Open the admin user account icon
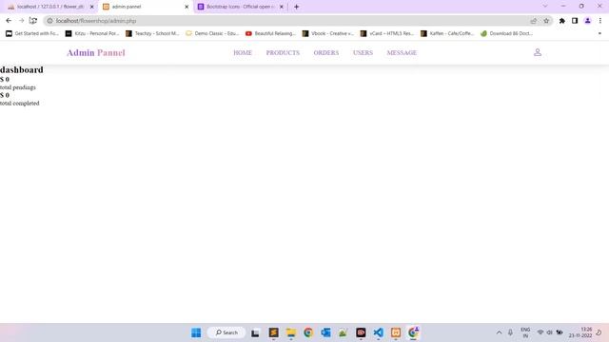Viewport: 609px width, 342px height. coord(537,52)
